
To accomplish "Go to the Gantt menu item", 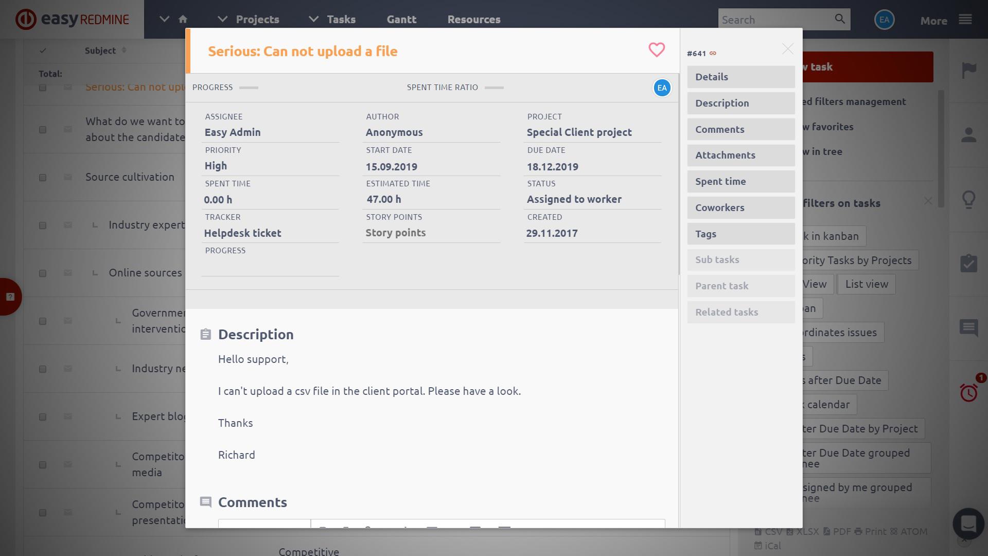I will tap(401, 19).
